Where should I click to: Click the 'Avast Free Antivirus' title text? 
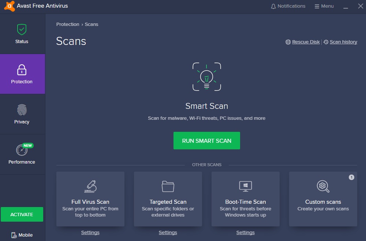pyautogui.click(x=42, y=6)
